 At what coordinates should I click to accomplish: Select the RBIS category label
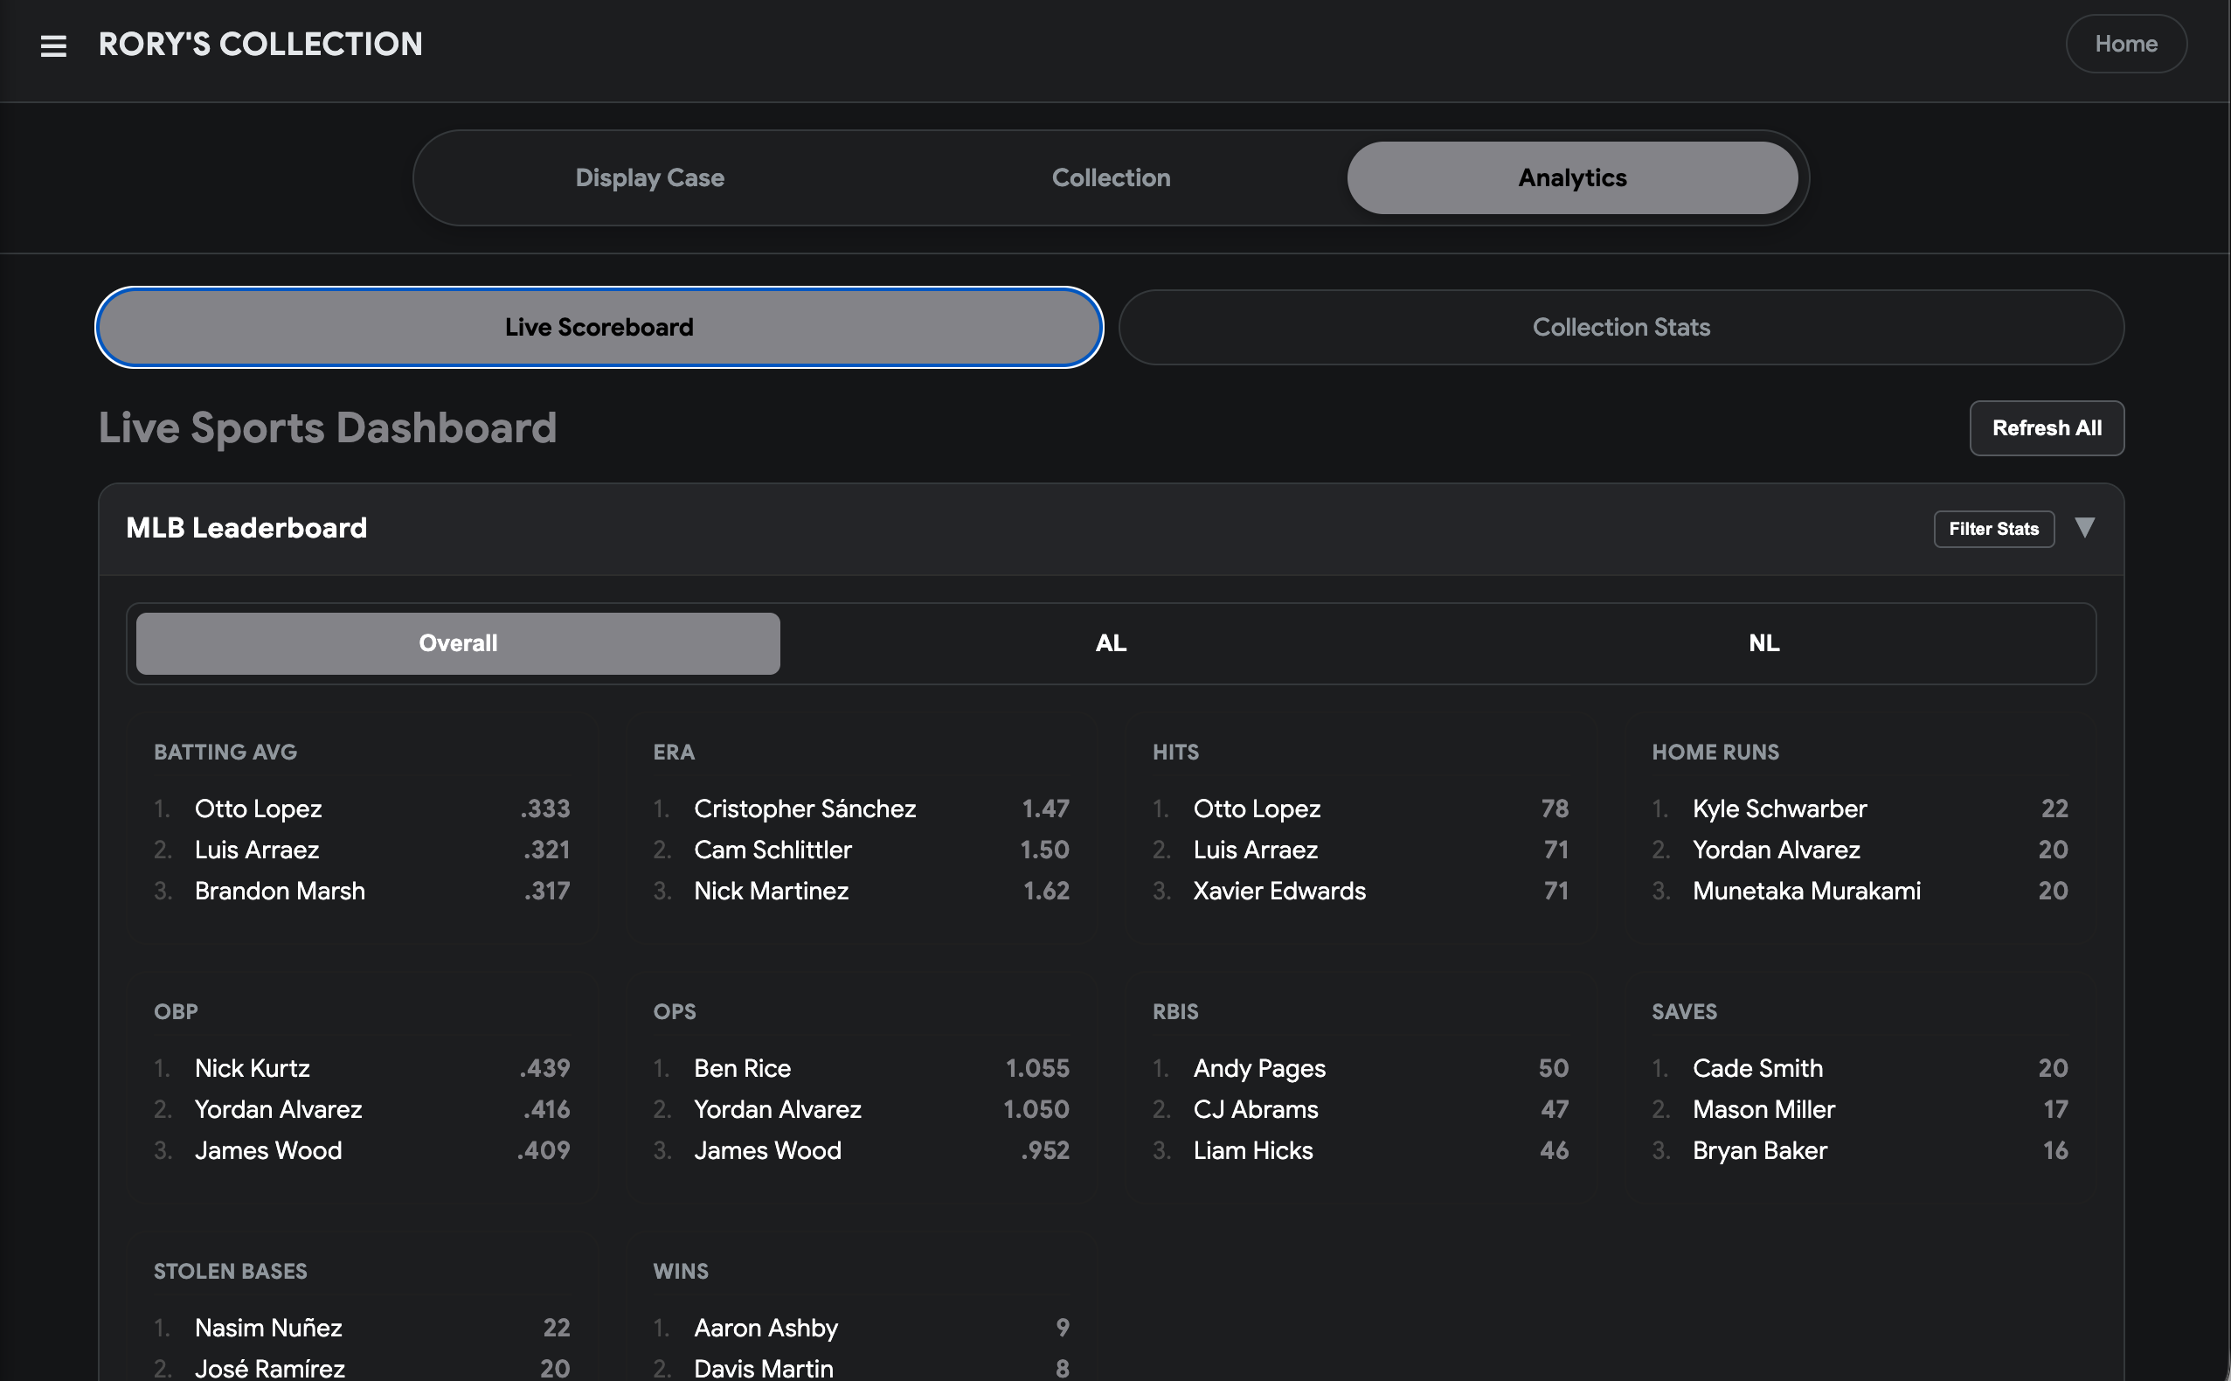pyautogui.click(x=1175, y=1011)
